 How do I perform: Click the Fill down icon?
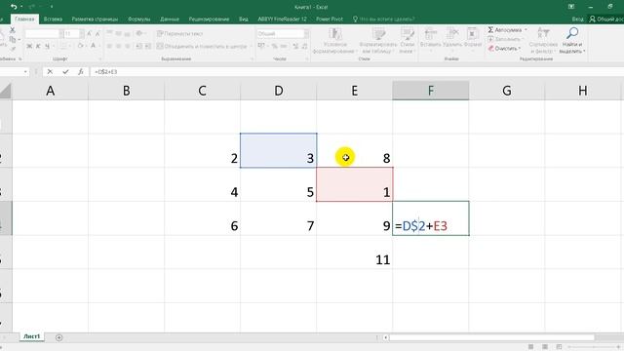490,39
